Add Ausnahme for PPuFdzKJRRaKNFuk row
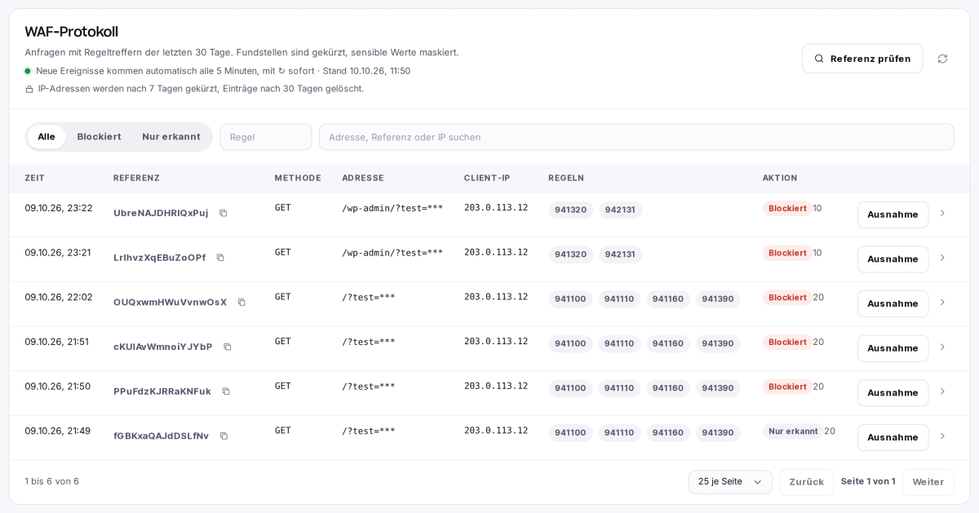This screenshot has height=513, width=979. tap(893, 393)
